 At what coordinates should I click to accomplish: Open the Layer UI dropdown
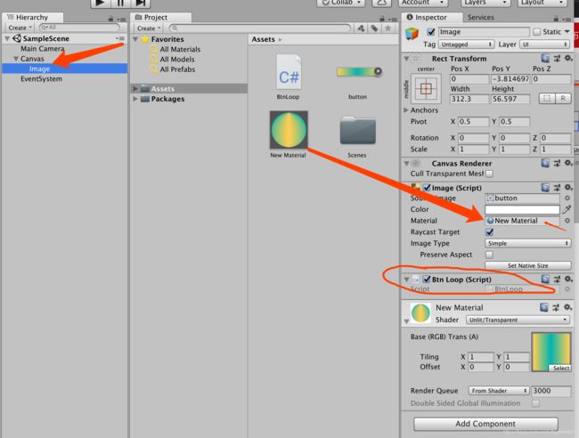(x=544, y=45)
